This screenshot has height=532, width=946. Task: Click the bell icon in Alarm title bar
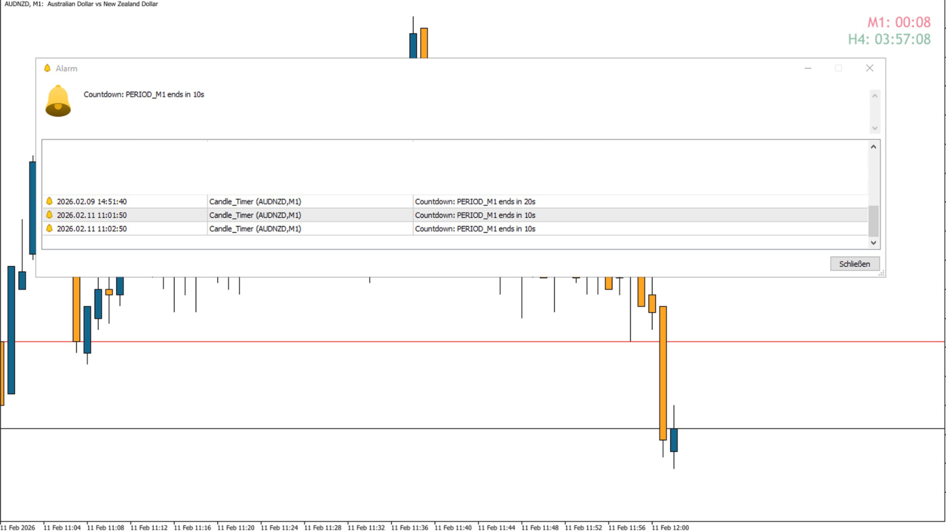(47, 68)
